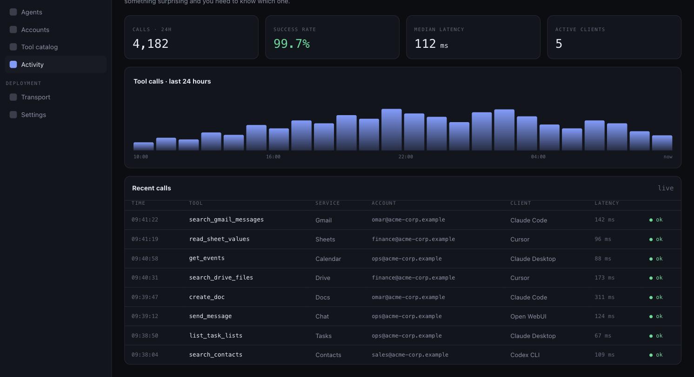Click the last chart bar labeled now
Image resolution: width=694 pixels, height=377 pixels.
click(662, 143)
